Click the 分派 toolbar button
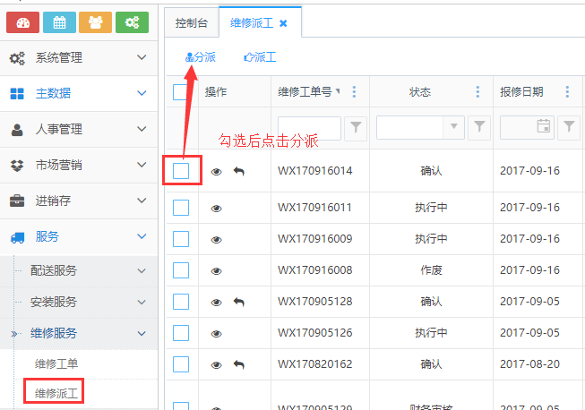 200,56
